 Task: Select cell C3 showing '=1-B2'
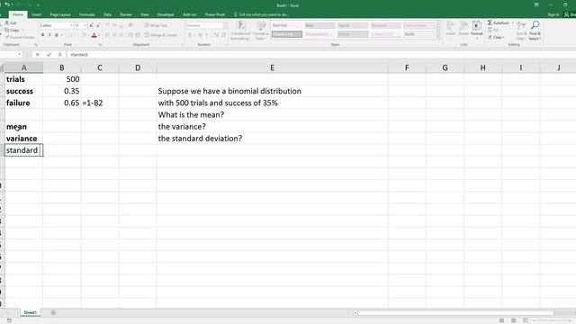(100, 103)
